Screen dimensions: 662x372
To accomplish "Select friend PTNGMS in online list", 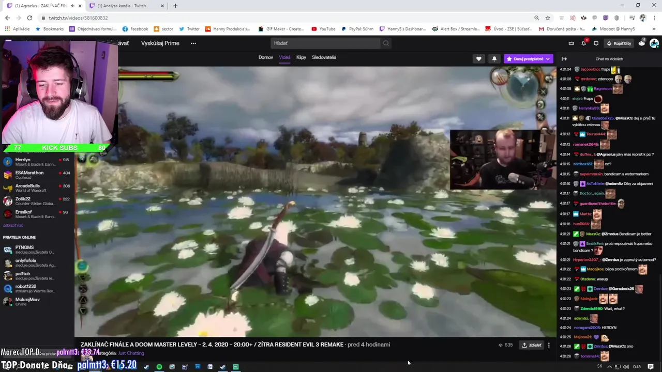I will coord(37,250).
